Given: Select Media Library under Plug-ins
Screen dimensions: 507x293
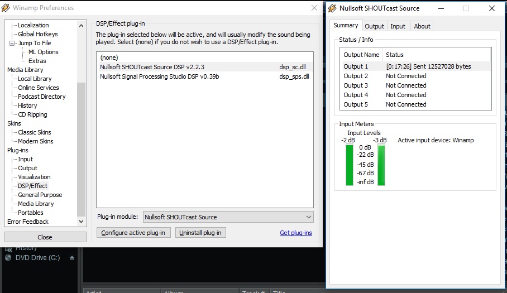Looking at the screenshot, I should [x=36, y=204].
